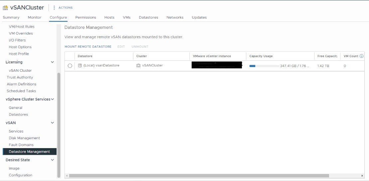
Task: Select the vsanDatastore row radio button
Action: (70, 66)
